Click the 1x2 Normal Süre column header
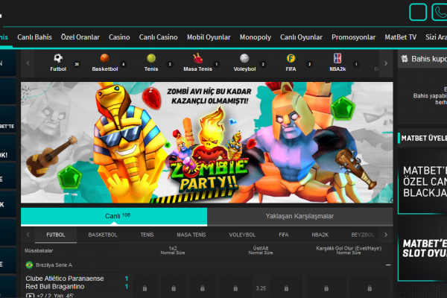Screen dimensions: 447x298 173,250
